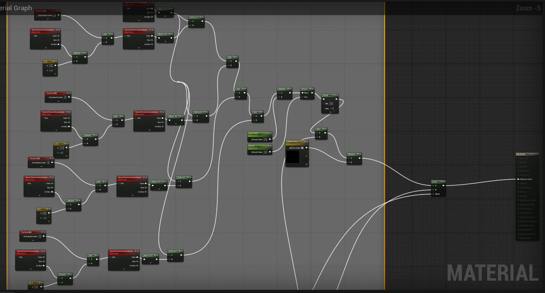The image size is (545, 293).
Task: Open Outline Color Default Value swatch
Action: pos(302,148)
